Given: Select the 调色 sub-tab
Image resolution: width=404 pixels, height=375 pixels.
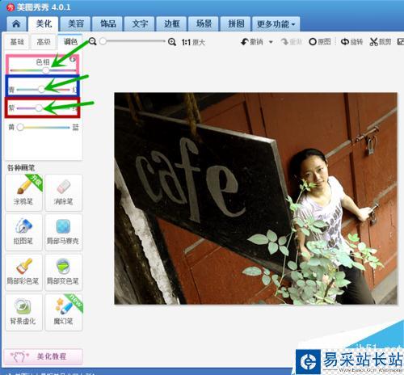Looking at the screenshot, I should pos(70,41).
